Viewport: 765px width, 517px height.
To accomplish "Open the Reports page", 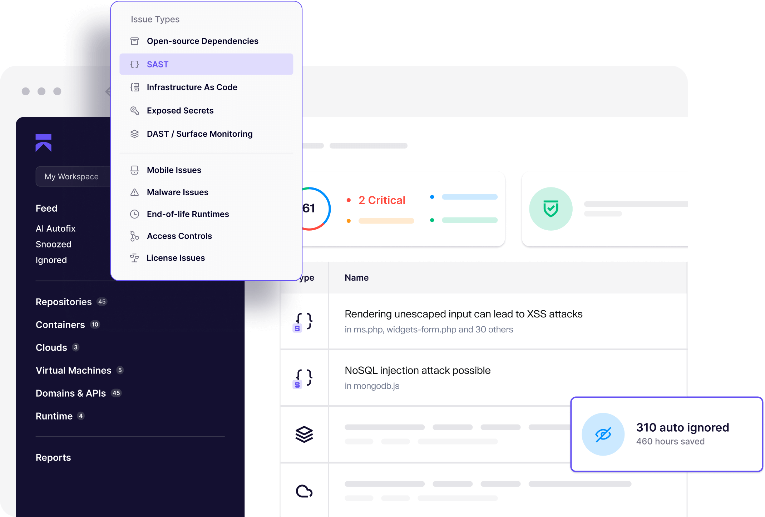I will pos(53,458).
